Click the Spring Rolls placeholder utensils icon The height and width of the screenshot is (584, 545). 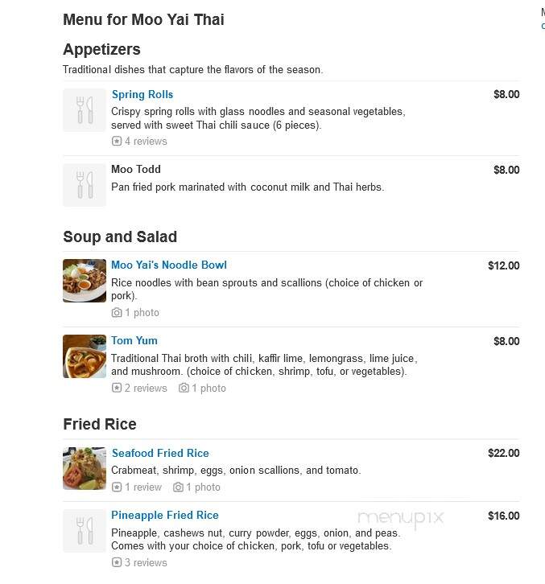point(85,110)
